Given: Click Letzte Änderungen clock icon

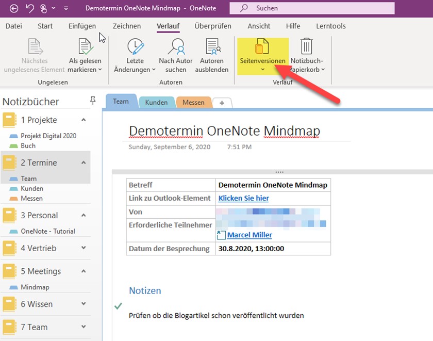Looking at the screenshot, I should tap(135, 46).
